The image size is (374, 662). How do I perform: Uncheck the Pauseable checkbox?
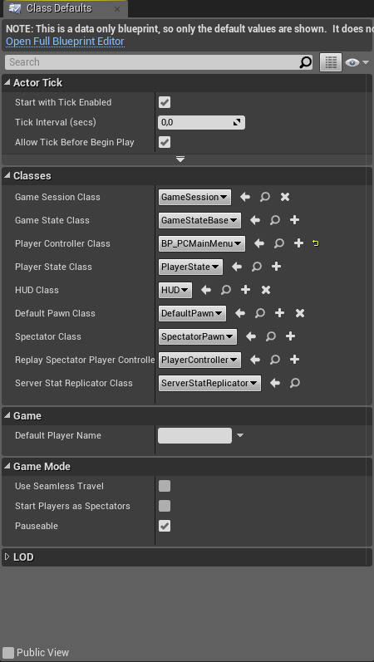[x=165, y=526]
